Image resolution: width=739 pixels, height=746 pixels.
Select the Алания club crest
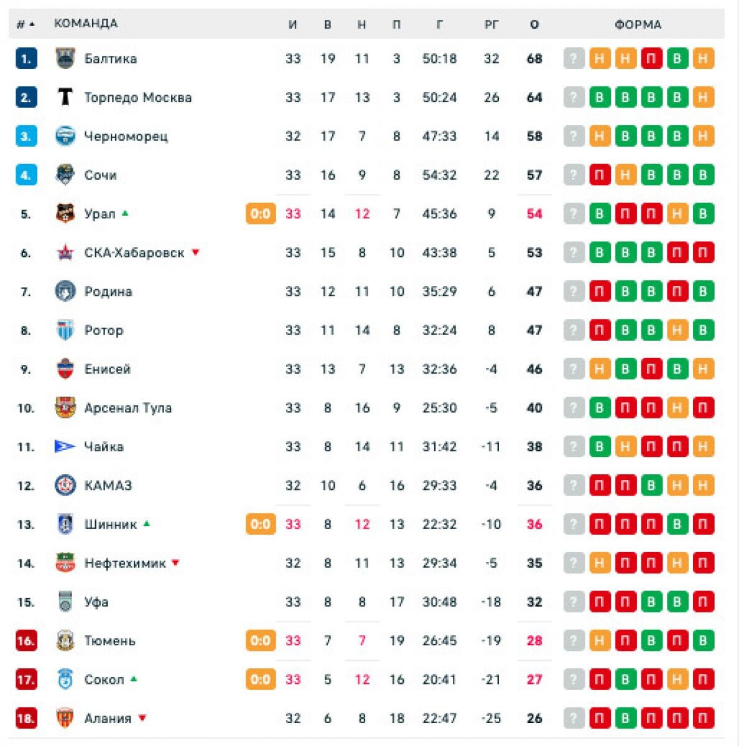[65, 718]
